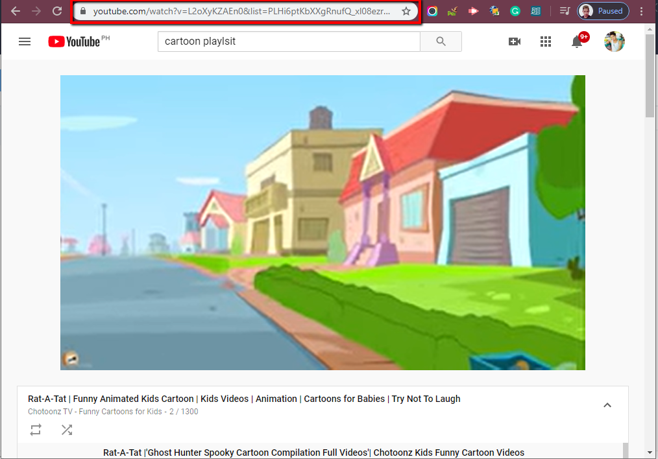Screen dimensions: 658x459
Task: Open Chrome's three-dot menu
Action: coord(642,11)
